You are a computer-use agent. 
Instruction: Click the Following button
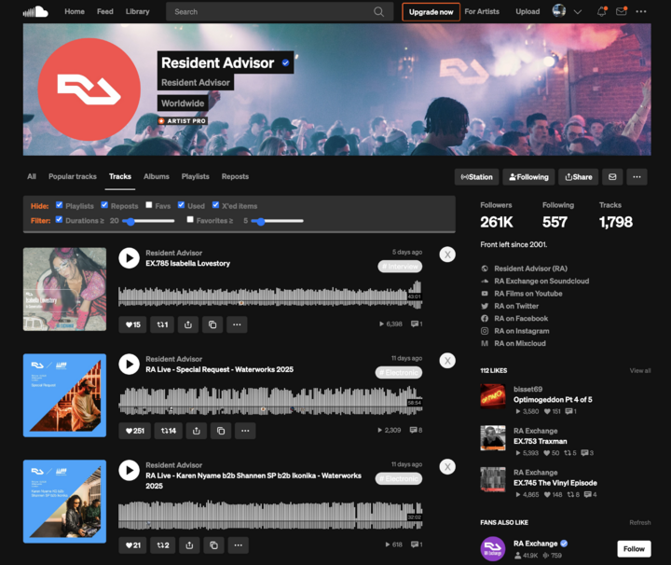point(528,177)
